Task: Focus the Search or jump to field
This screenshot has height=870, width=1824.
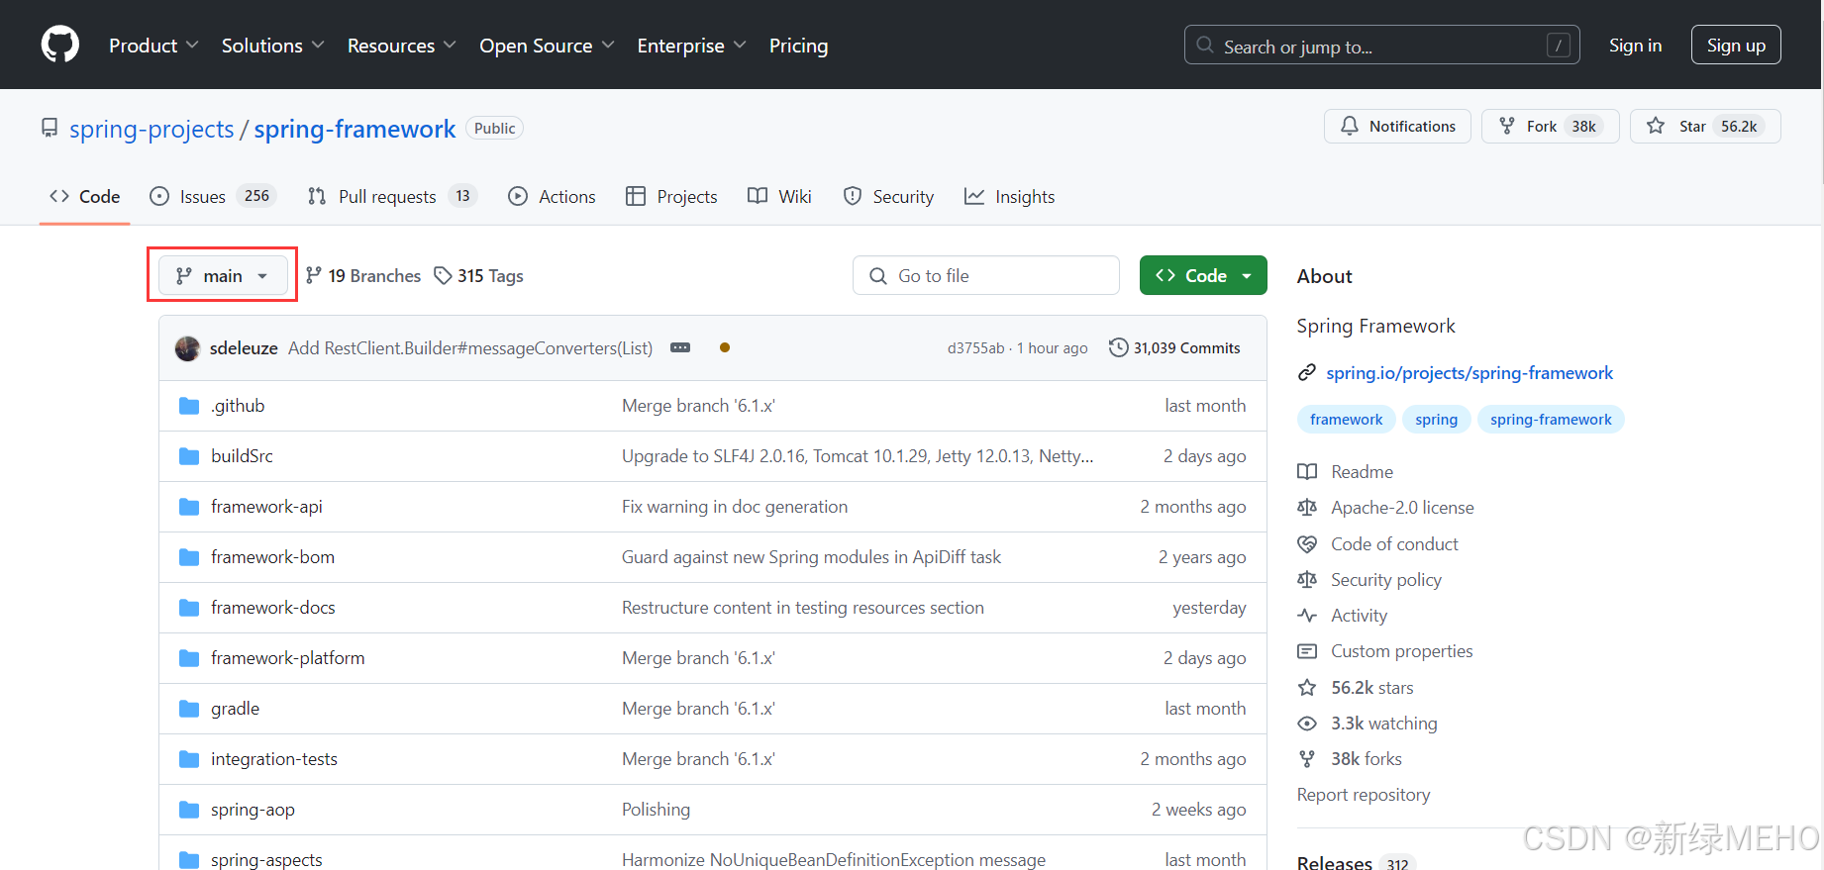Action: [1381, 46]
